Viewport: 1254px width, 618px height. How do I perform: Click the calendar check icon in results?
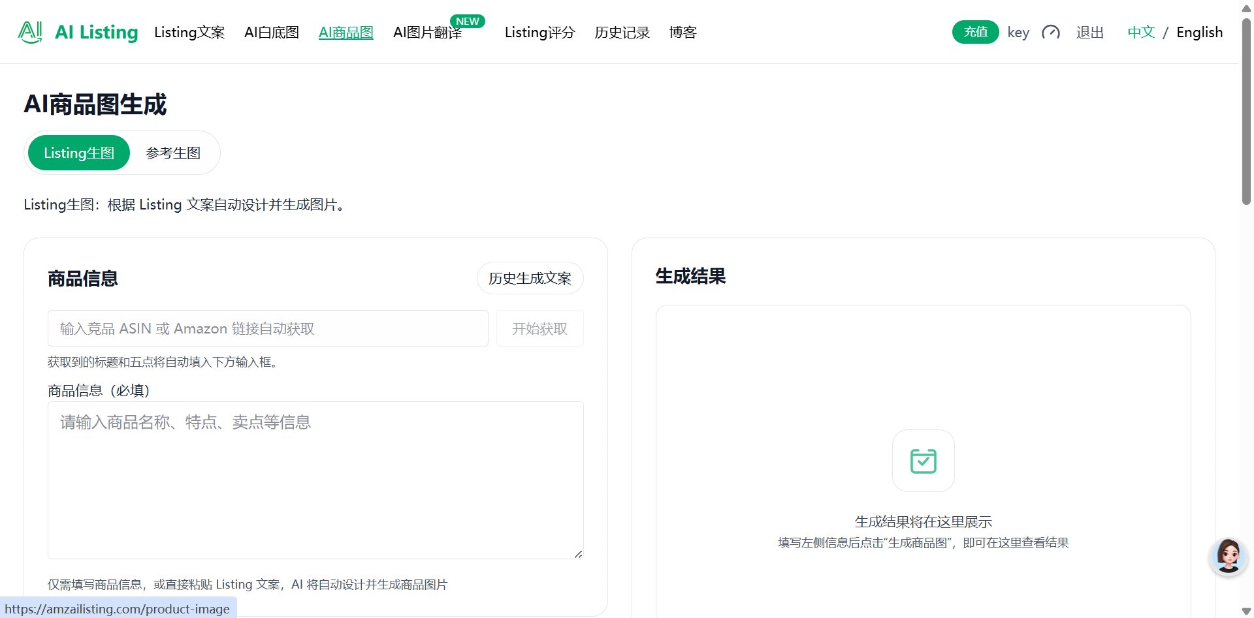coord(923,461)
